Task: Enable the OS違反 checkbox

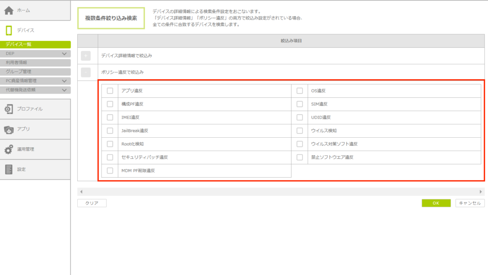Action: 300,91
